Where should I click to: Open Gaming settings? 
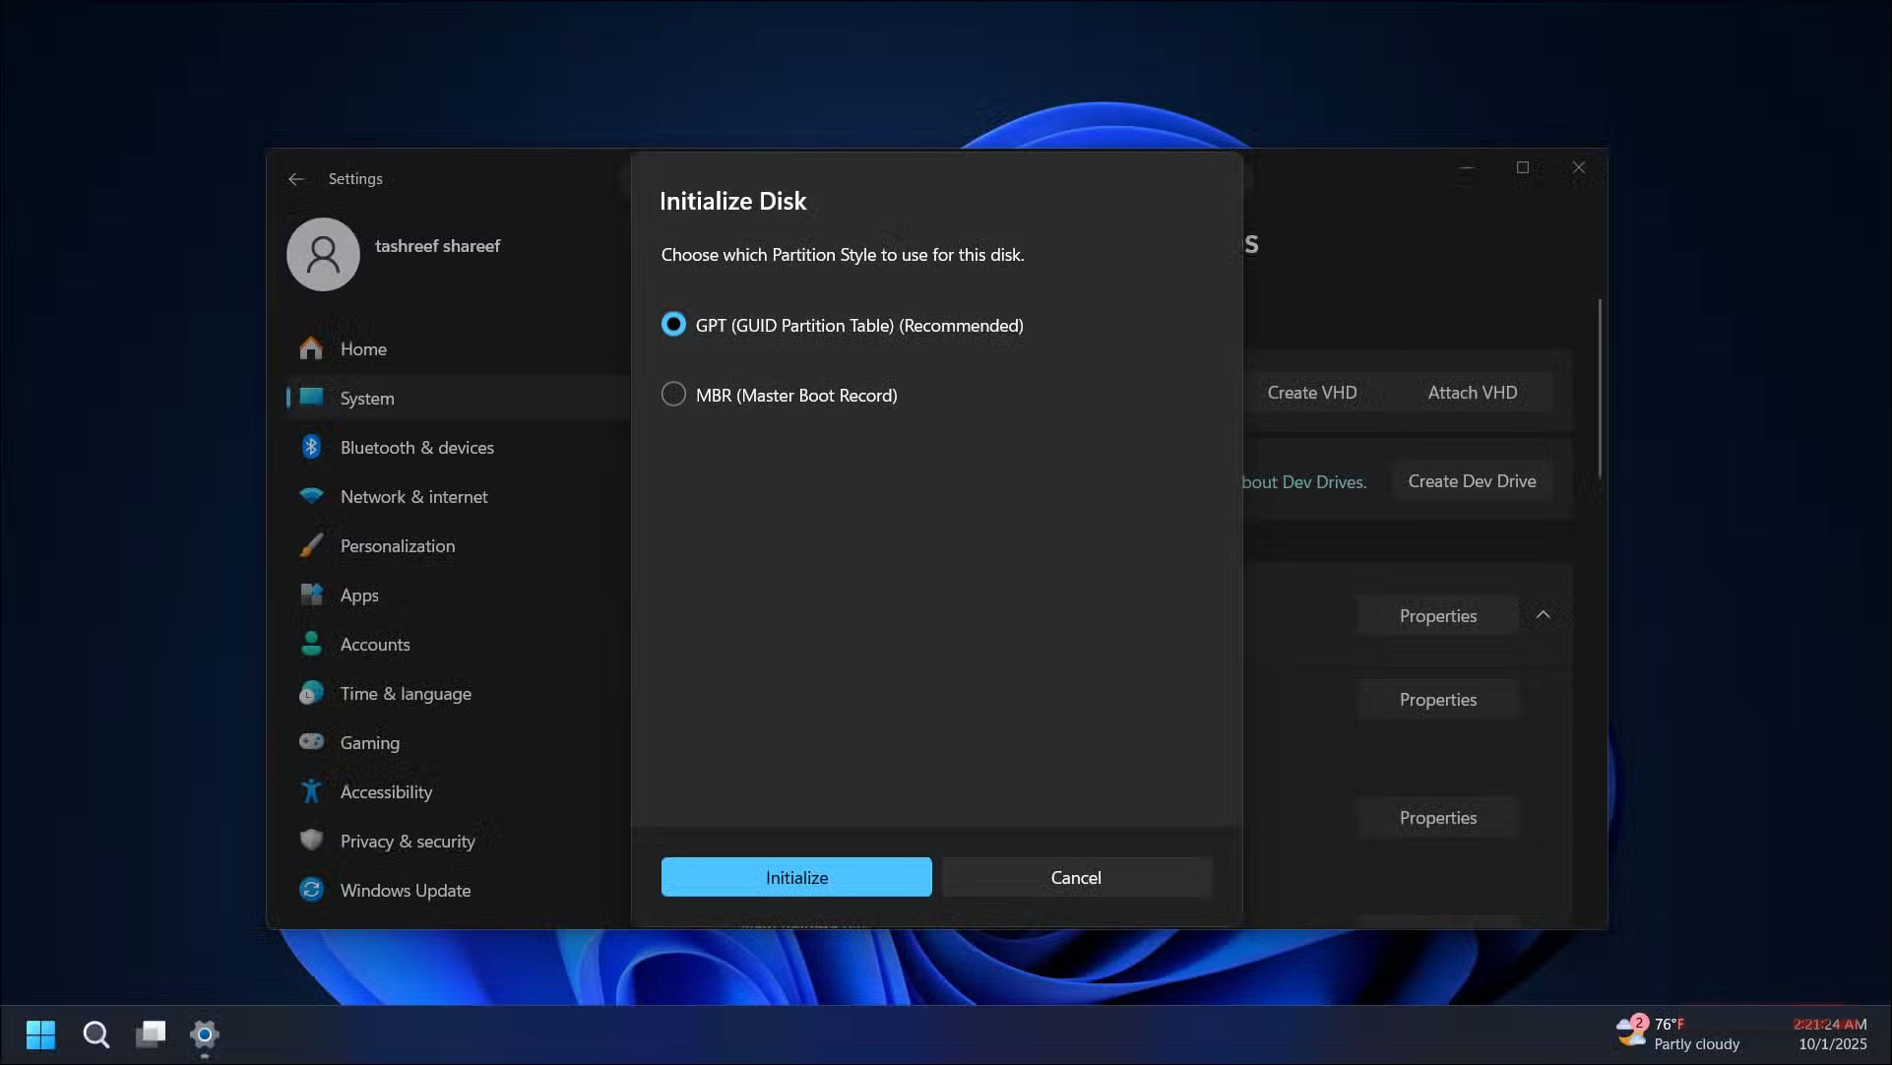pyautogui.click(x=369, y=742)
